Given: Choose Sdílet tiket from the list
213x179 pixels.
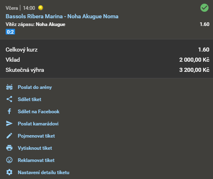Looking at the screenshot, I should pyautogui.click(x=30, y=99).
